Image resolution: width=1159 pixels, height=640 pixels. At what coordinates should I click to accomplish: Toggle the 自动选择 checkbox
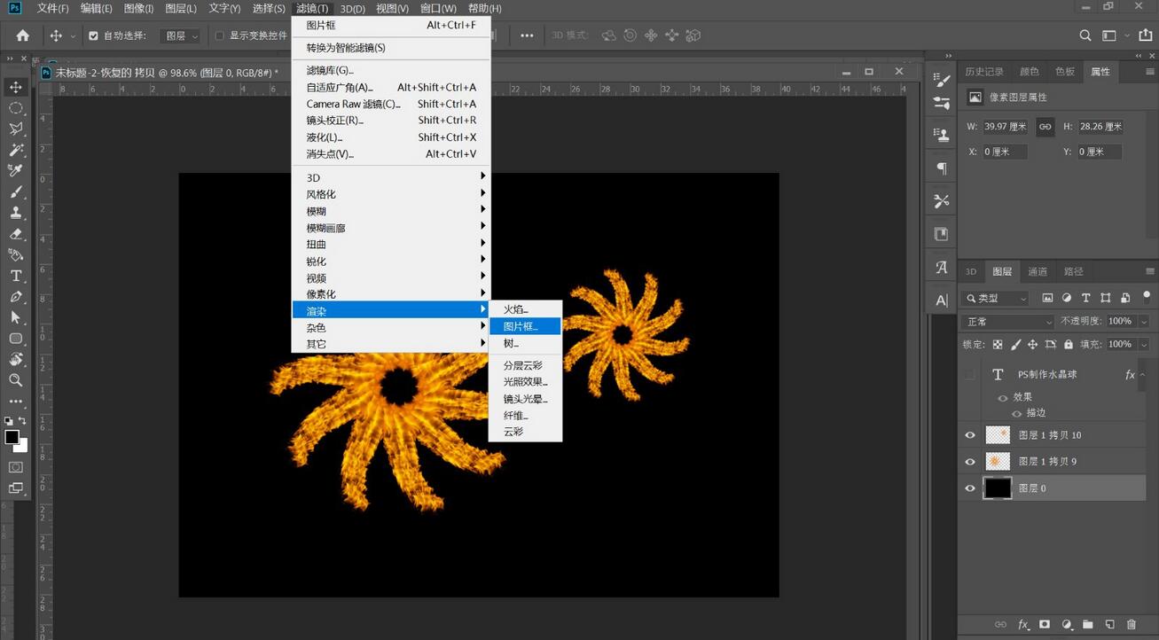(93, 36)
